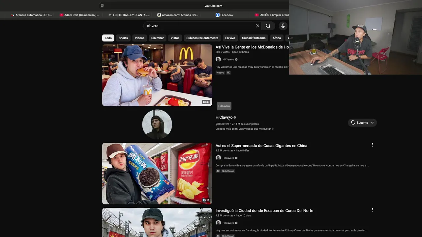Play the Corea Del Norte border thumbnail video

click(x=157, y=223)
